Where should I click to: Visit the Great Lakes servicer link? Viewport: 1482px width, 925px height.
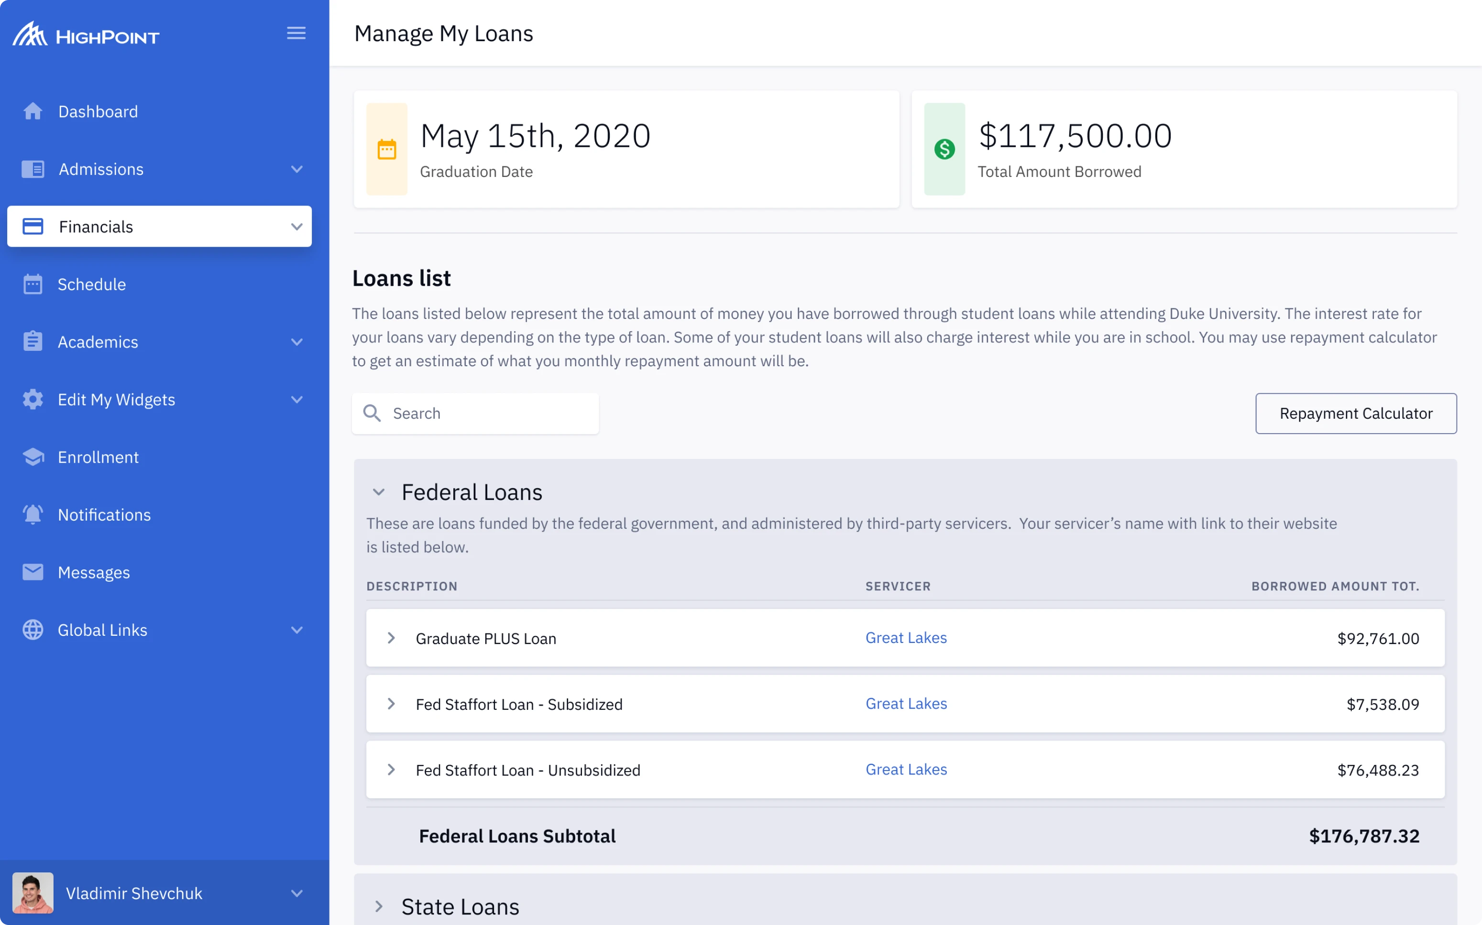pos(906,638)
